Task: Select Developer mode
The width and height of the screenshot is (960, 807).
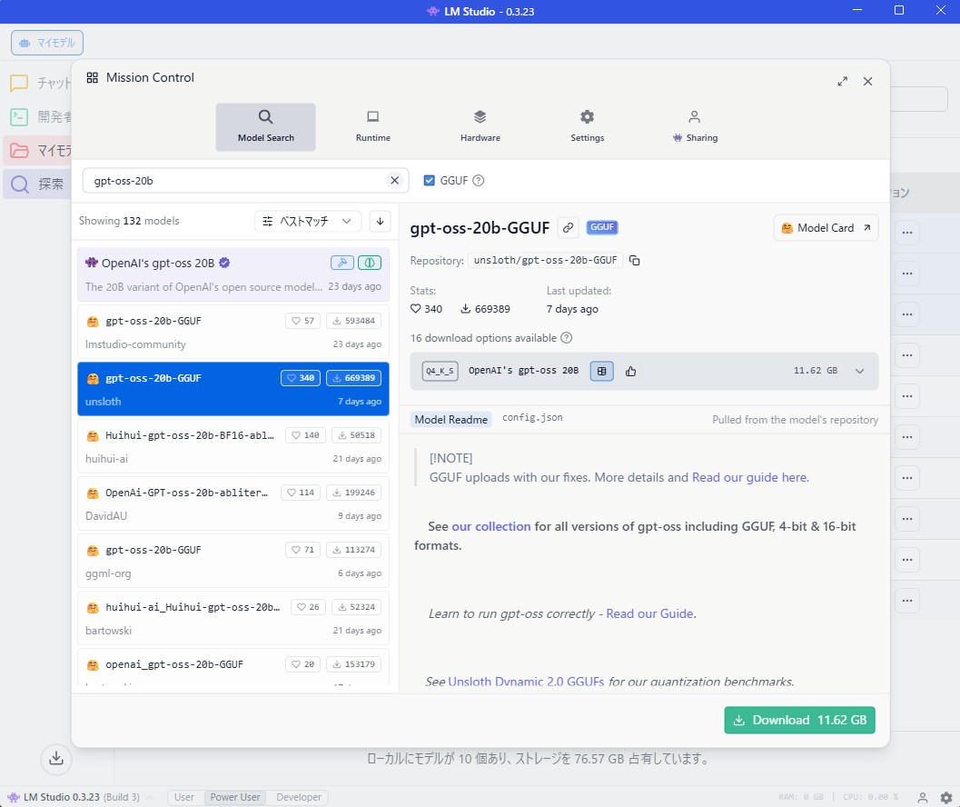Action: pos(299,797)
